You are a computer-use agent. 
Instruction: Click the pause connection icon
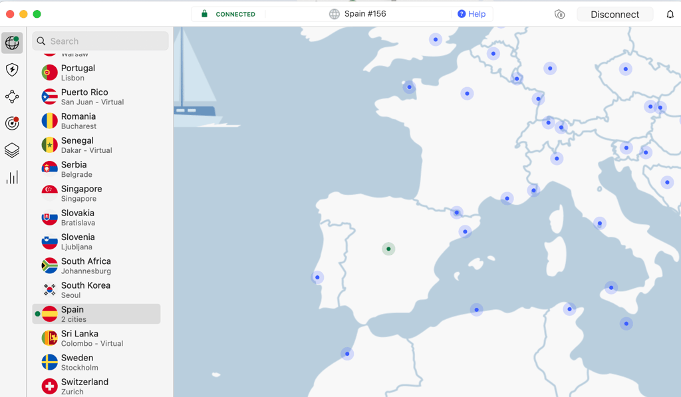coord(560,15)
